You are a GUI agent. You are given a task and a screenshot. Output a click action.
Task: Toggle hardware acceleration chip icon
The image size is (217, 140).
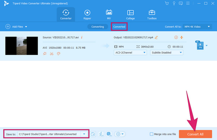click(109, 134)
